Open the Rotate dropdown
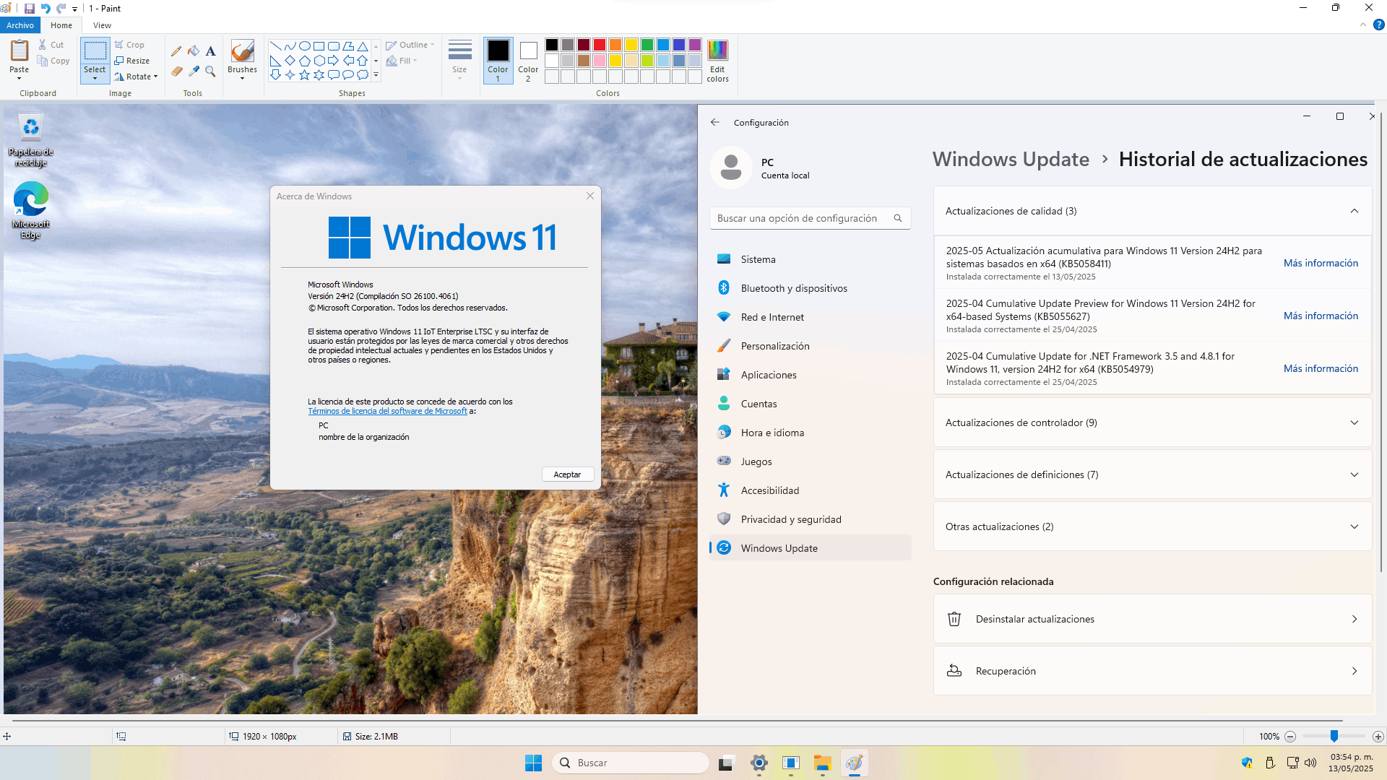The width and height of the screenshot is (1387, 780). [x=136, y=77]
